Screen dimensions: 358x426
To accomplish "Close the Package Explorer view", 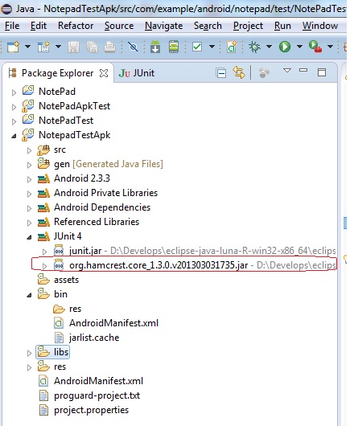I will 104,73.
